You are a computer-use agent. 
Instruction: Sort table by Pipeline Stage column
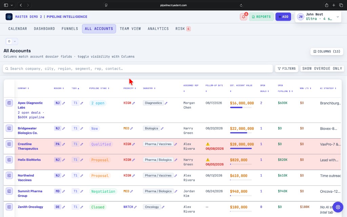99,88
